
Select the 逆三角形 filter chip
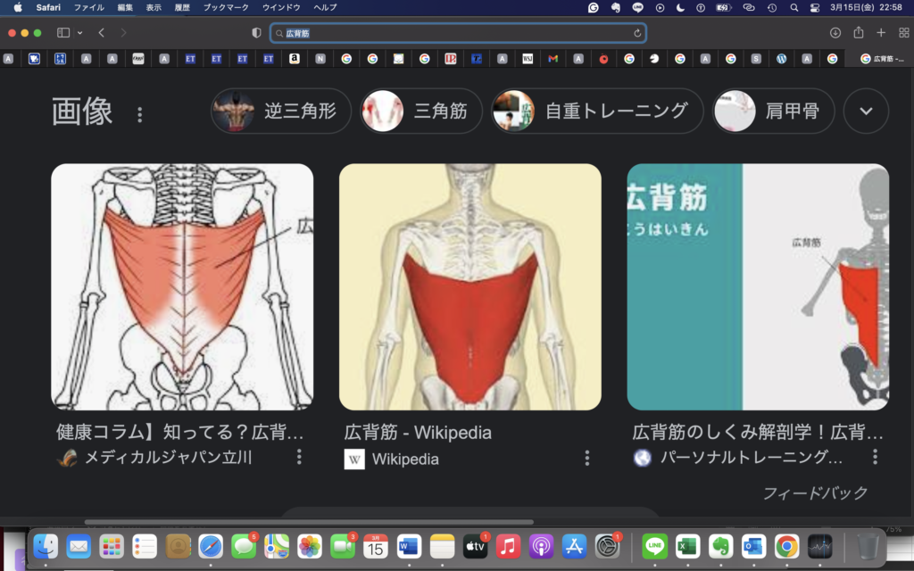(x=281, y=111)
